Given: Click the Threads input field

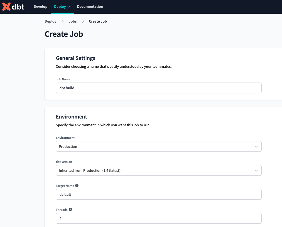Looking at the screenshot, I should tap(159, 218).
